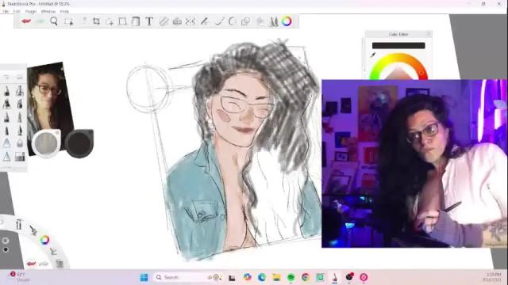Click the taskbar Search box
The width and height of the screenshot is (508, 285).
click(187, 277)
